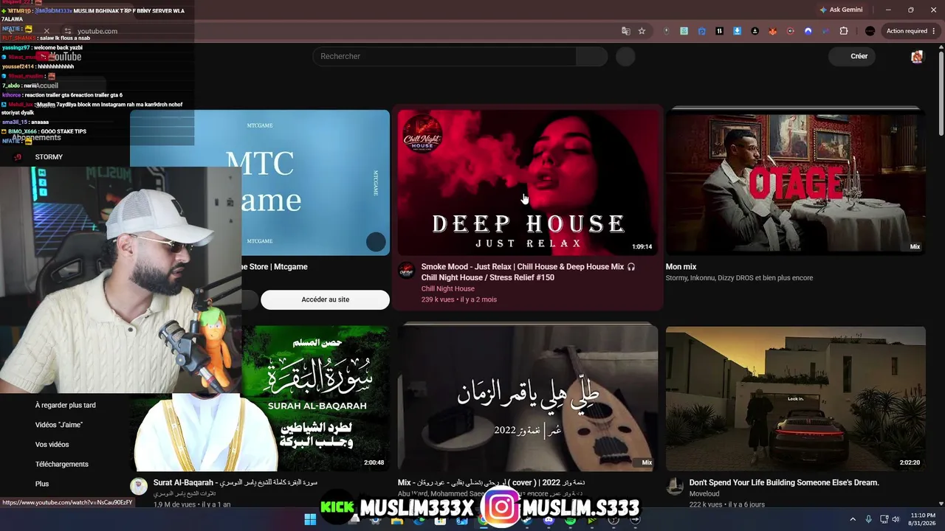
Task: Open the Surat Al-Baqarah video title
Action: pos(236,482)
